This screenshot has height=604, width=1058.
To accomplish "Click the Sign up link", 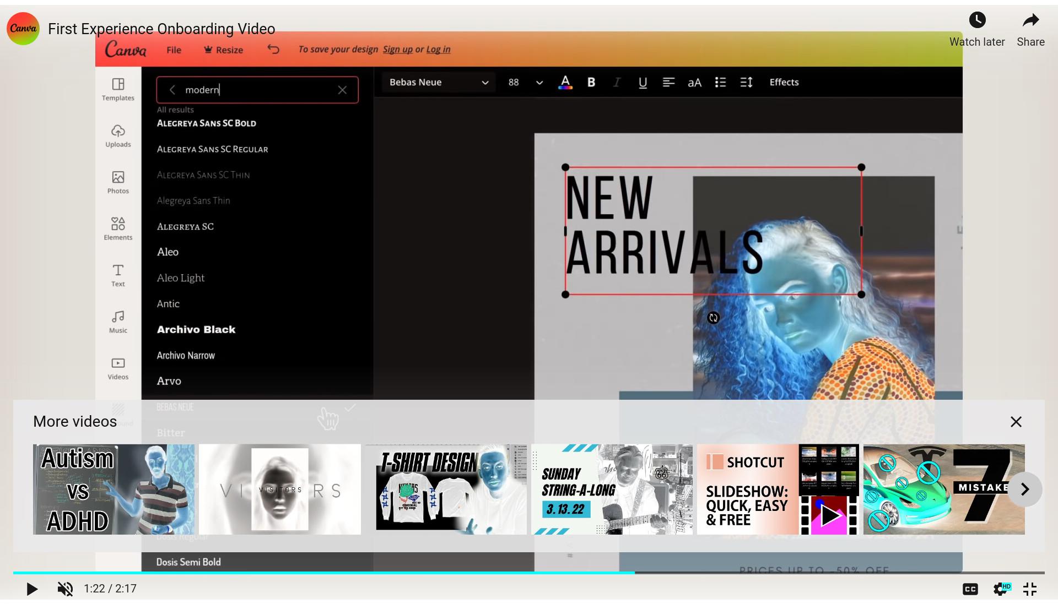I will pos(397,49).
